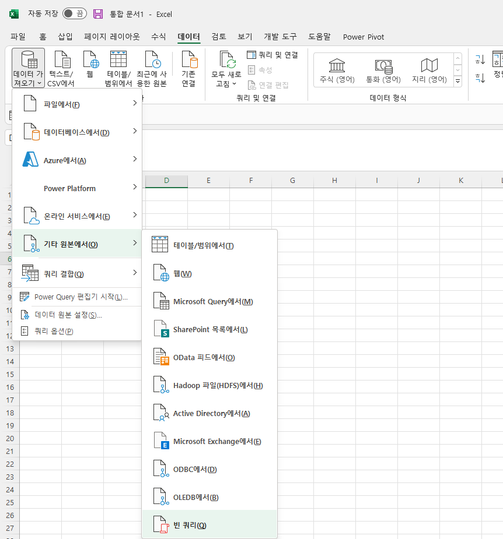
Task: Open the 보기 tab
Action: (x=245, y=37)
